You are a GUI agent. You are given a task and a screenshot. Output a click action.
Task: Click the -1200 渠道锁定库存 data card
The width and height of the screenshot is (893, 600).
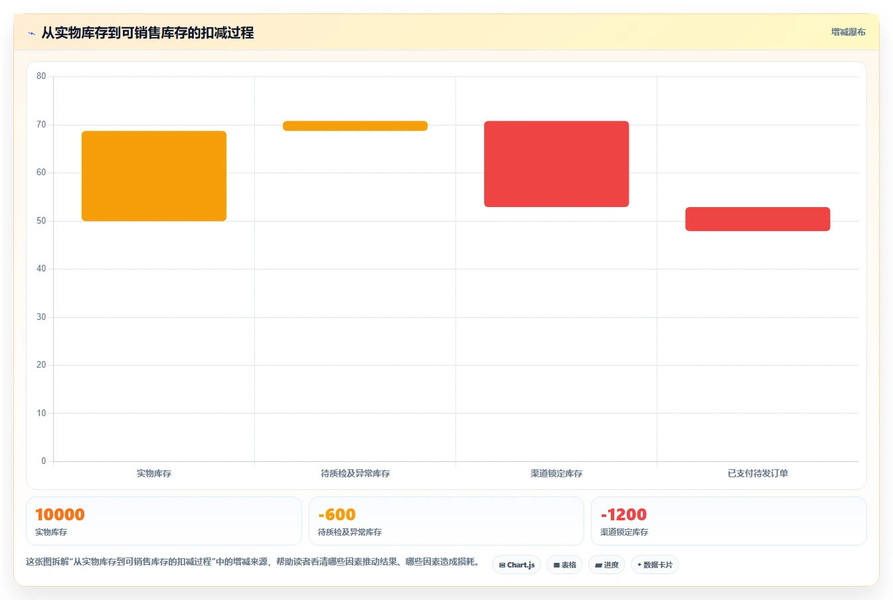[x=729, y=521]
